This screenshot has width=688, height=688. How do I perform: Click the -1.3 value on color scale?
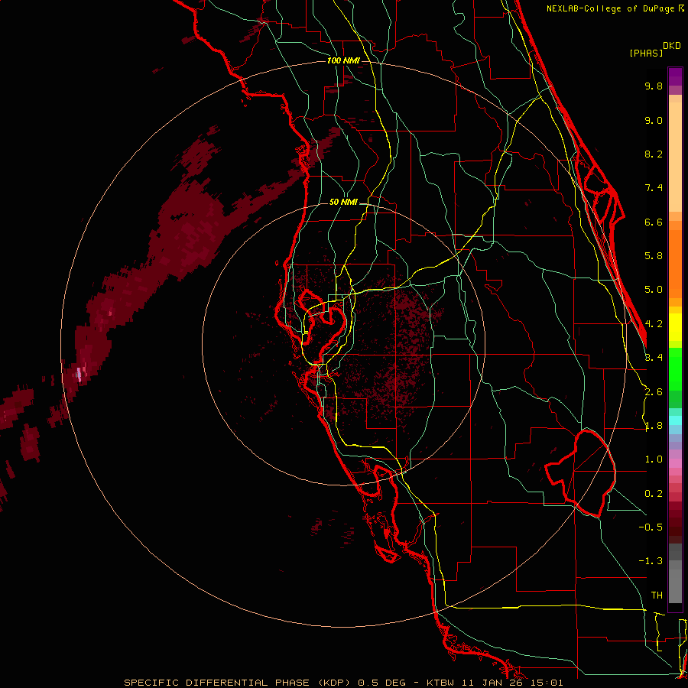coord(651,561)
